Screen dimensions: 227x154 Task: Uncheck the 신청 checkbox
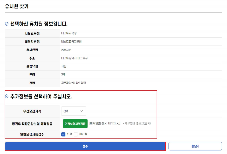pos(63,134)
